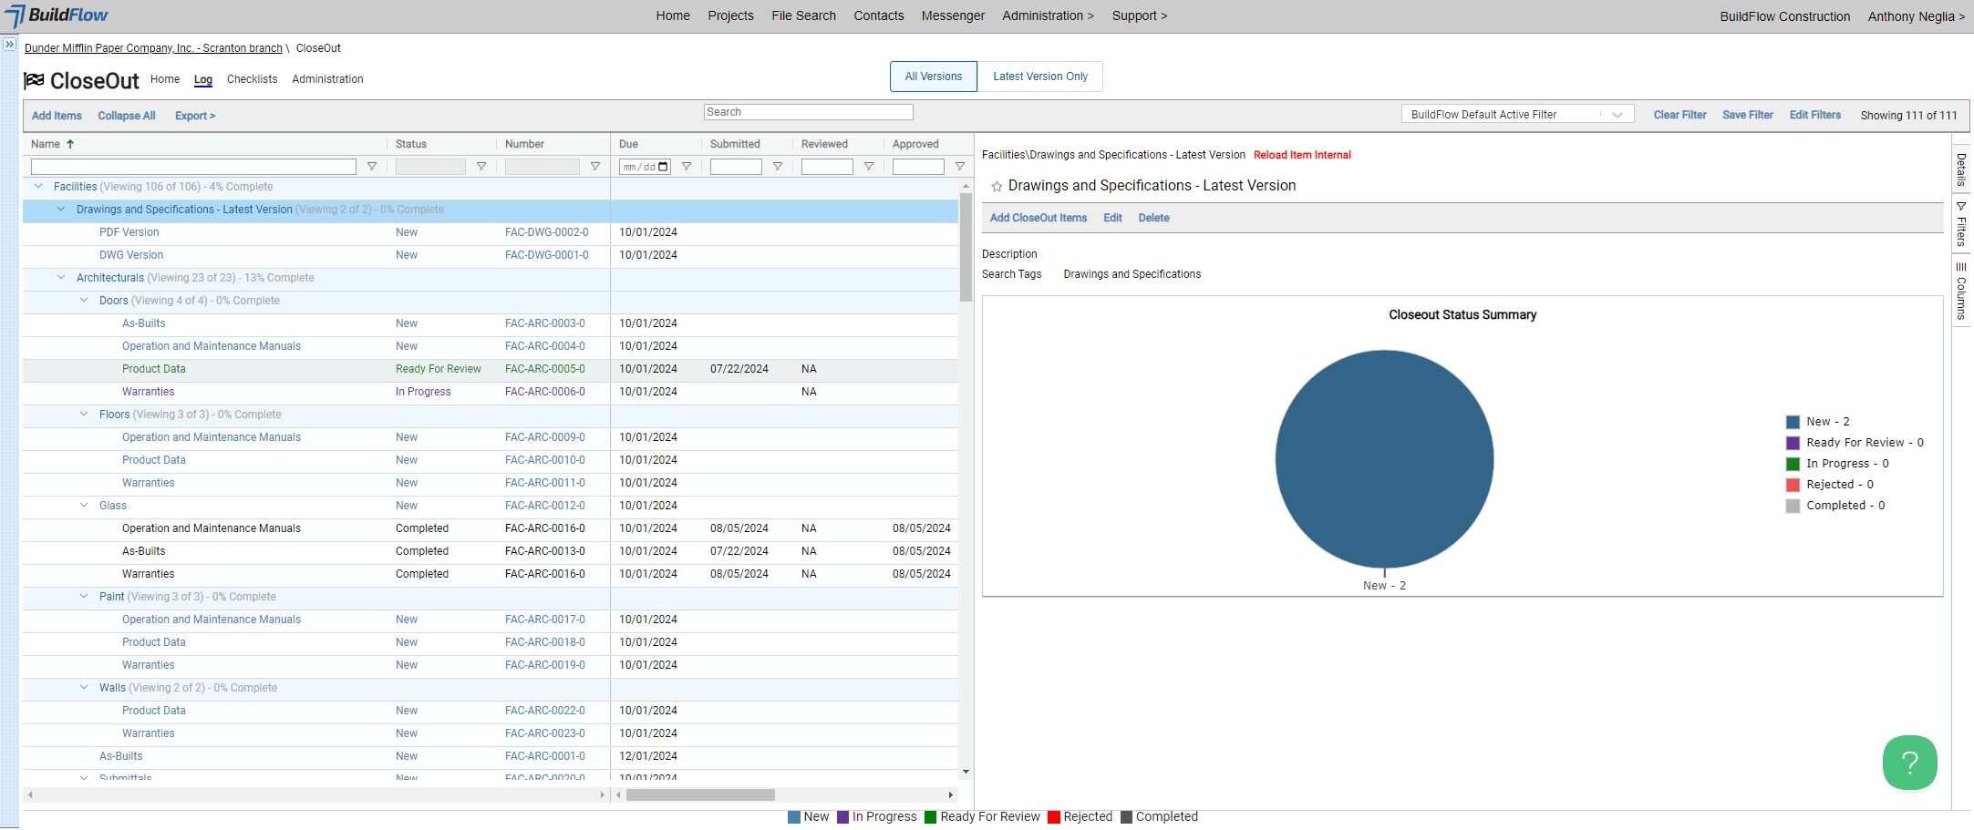Open the Due date calendar picker icon

click(664, 167)
